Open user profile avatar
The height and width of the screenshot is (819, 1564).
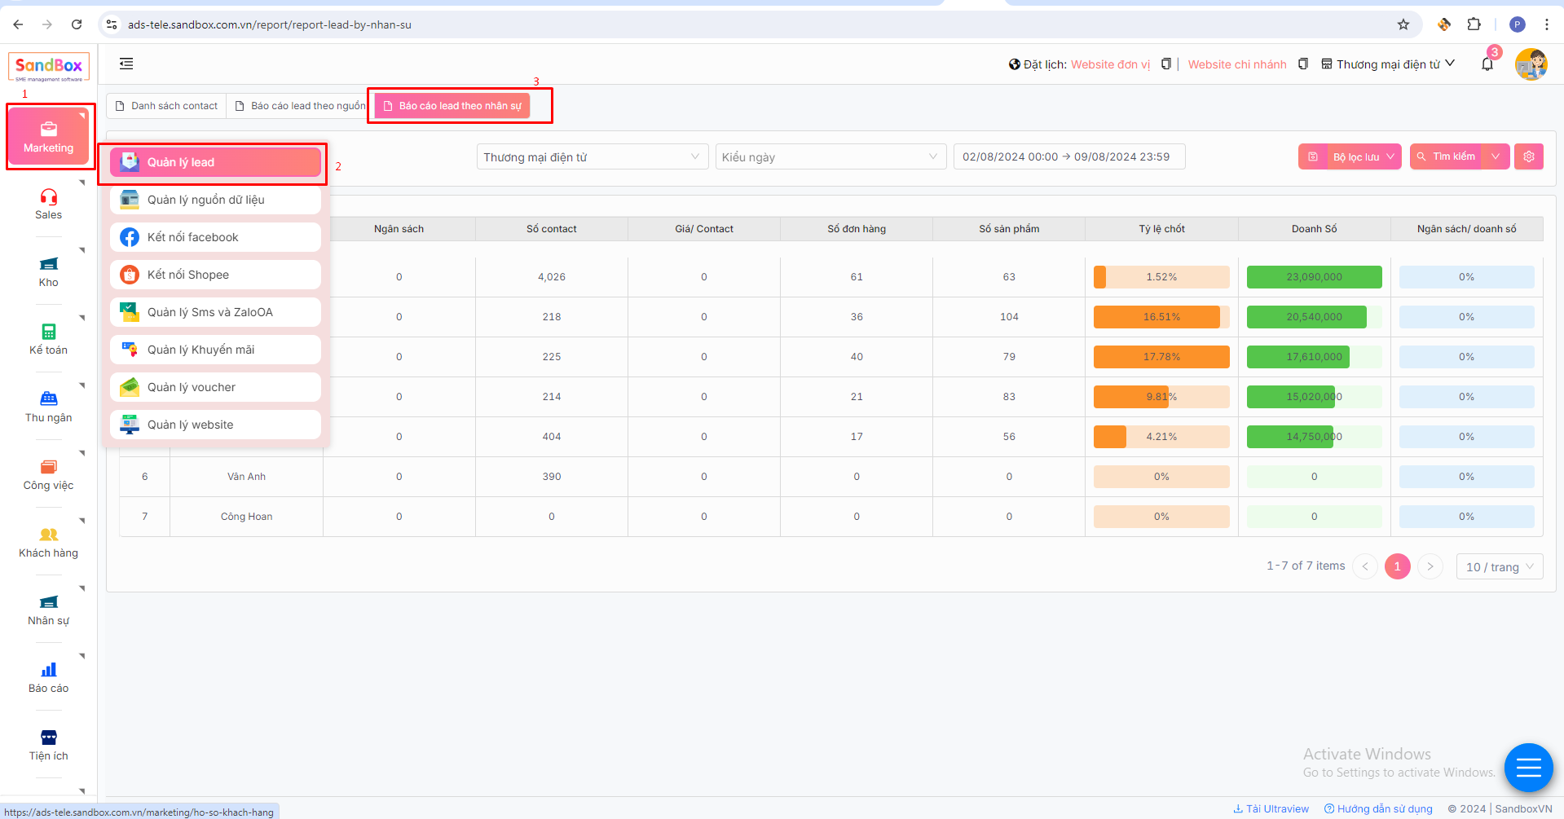(1531, 64)
